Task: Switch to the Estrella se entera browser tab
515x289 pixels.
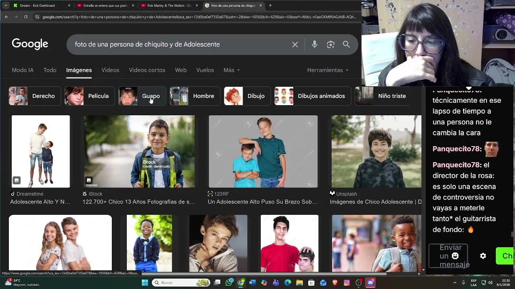Action: click(x=105, y=6)
